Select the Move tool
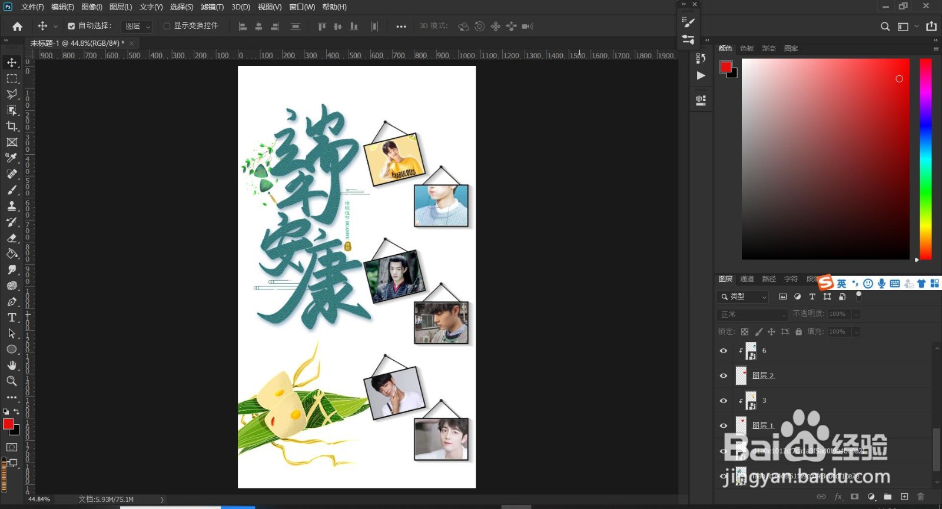The width and height of the screenshot is (942, 509). click(12, 62)
